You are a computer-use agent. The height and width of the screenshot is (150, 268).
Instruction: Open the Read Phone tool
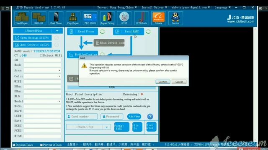[x=56, y=18]
